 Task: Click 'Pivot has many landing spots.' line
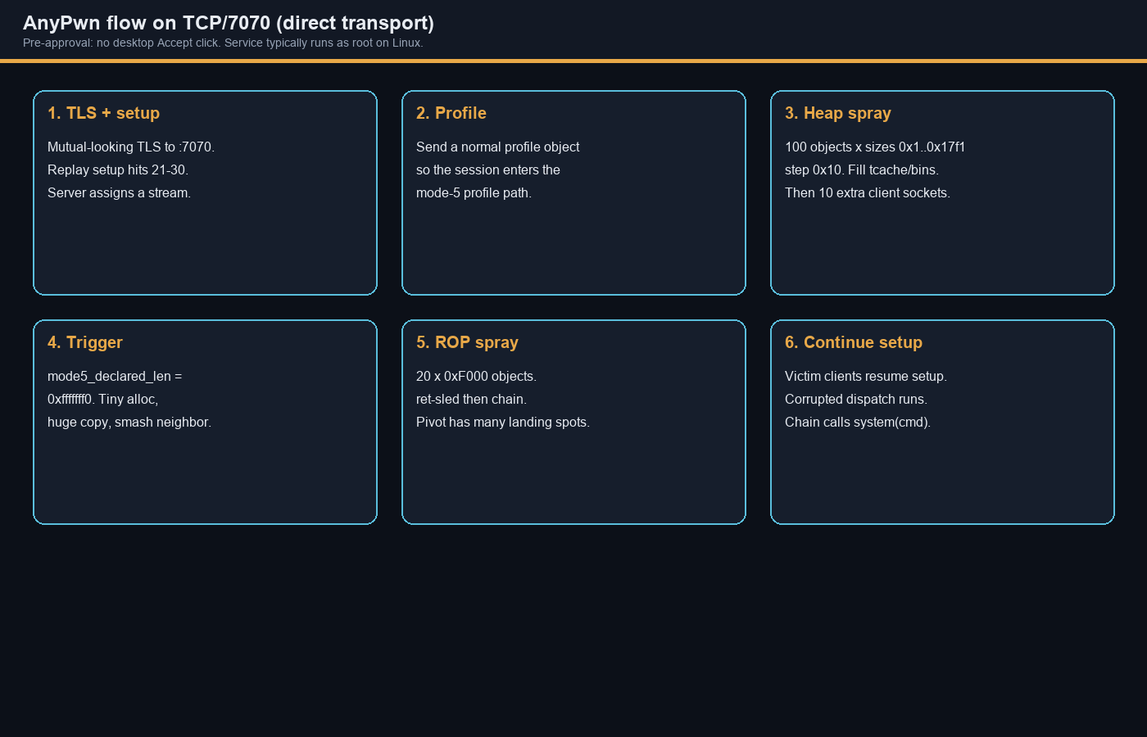[x=503, y=422]
